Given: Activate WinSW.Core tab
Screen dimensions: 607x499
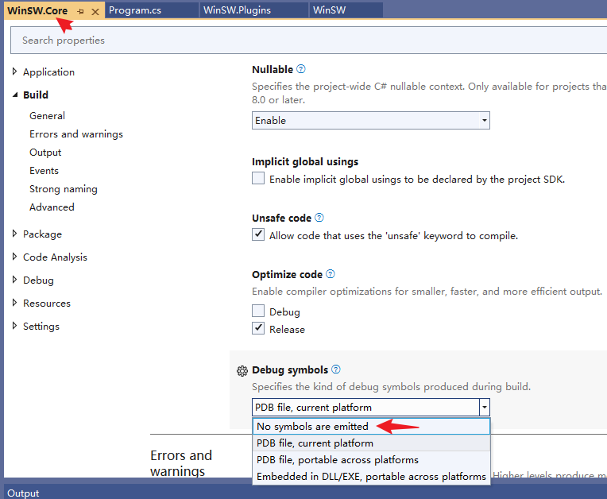Looking at the screenshot, I should tap(37, 10).
